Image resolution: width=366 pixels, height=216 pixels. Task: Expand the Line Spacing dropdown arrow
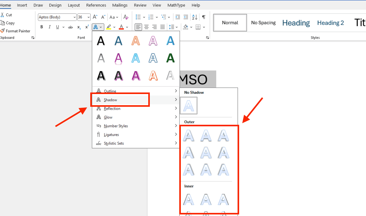point(176,27)
